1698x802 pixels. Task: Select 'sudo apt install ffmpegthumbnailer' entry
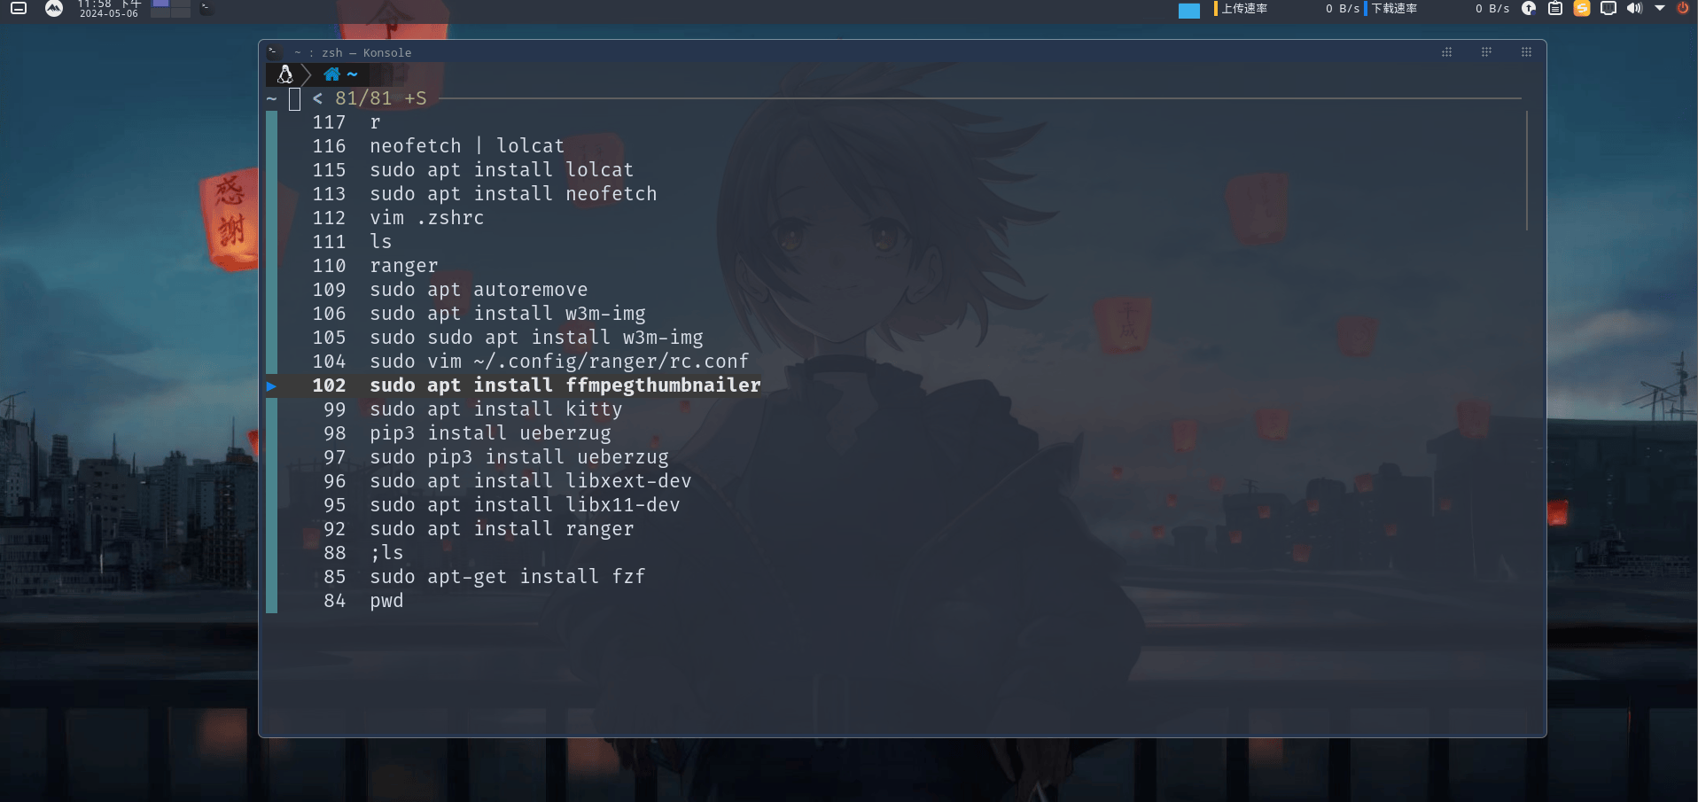(565, 385)
